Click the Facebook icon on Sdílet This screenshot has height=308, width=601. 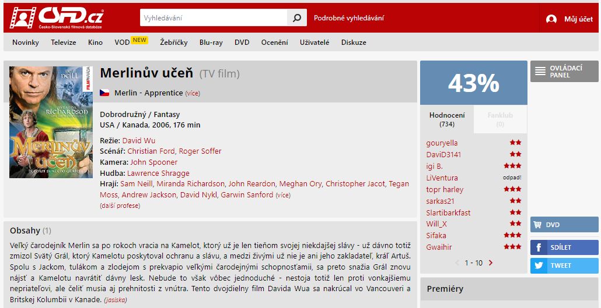pyautogui.click(x=538, y=247)
